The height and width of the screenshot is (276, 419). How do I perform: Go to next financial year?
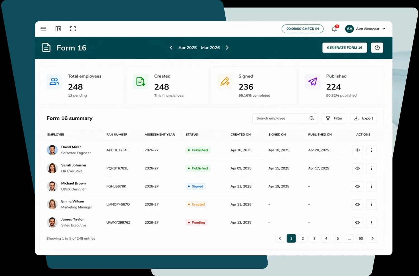click(227, 48)
